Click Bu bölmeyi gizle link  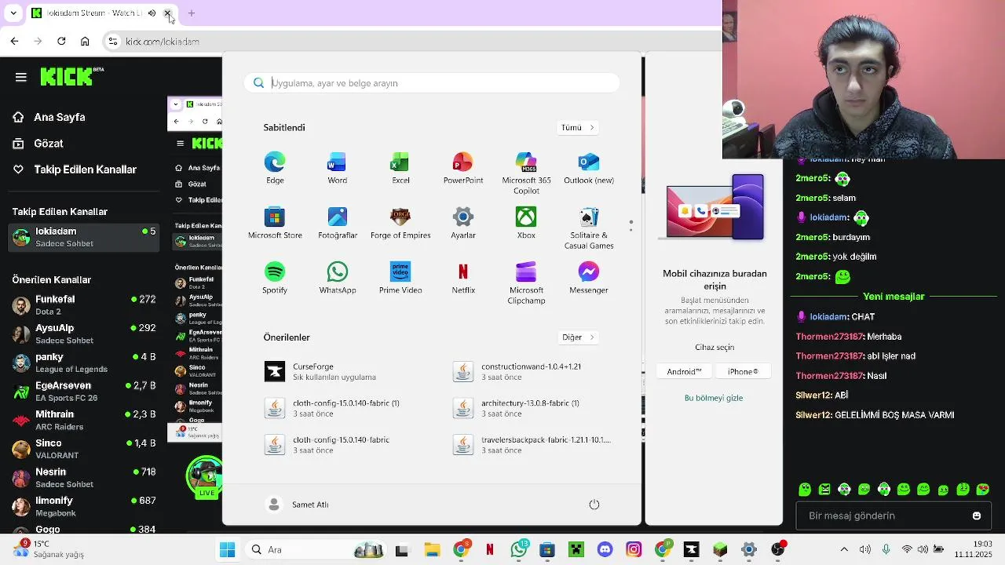coord(714,398)
